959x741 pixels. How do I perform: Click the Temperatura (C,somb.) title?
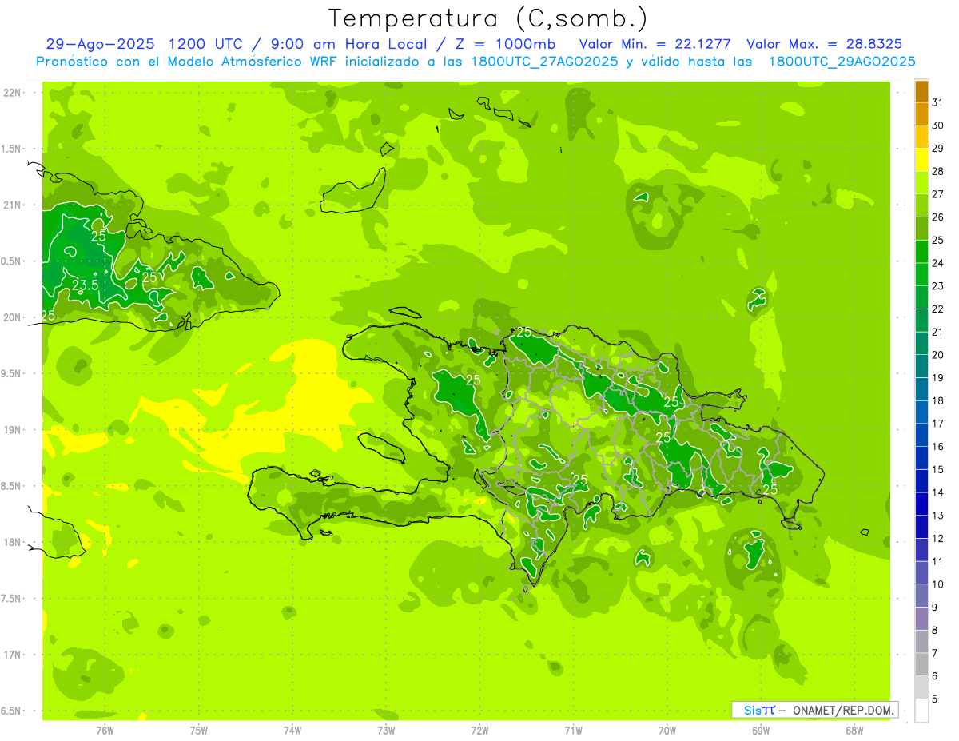[x=488, y=18]
